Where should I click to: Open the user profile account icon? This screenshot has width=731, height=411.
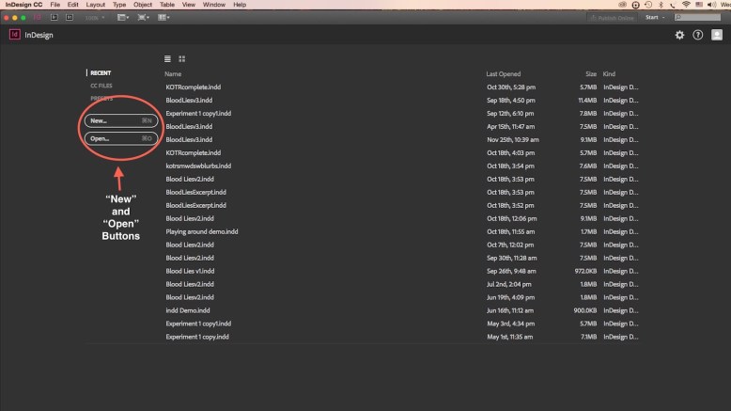point(717,35)
